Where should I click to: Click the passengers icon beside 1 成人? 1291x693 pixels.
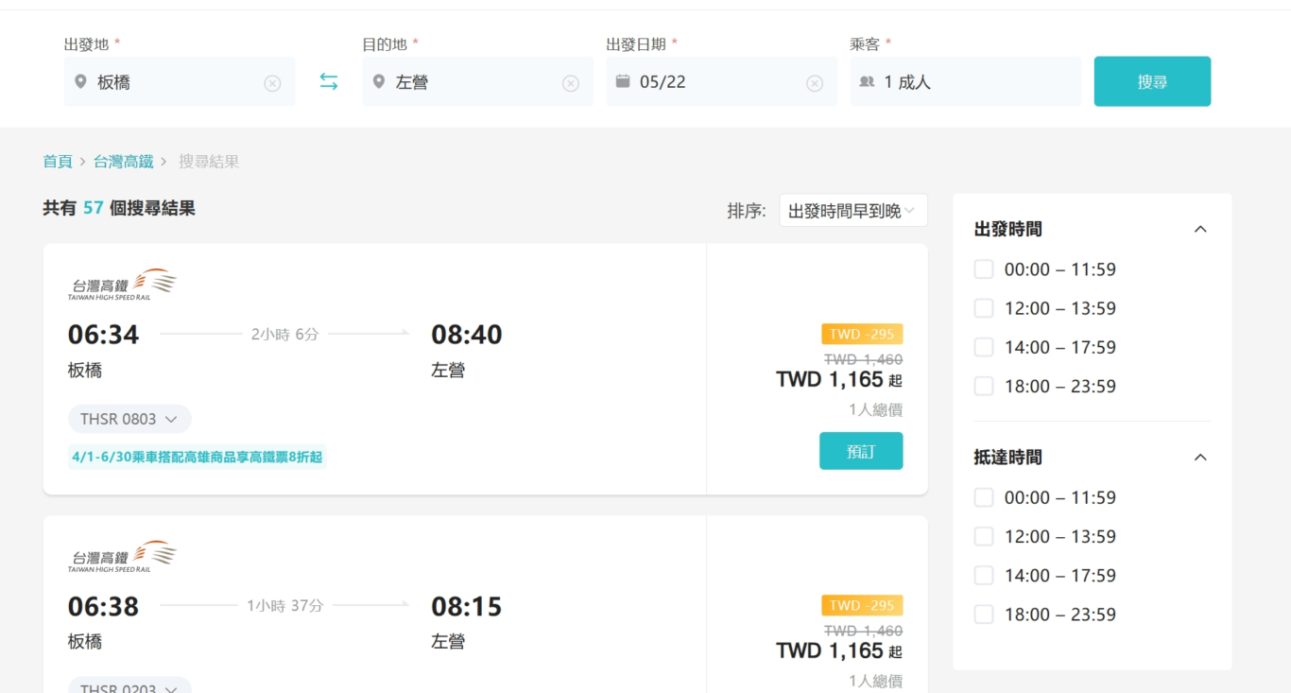(867, 82)
